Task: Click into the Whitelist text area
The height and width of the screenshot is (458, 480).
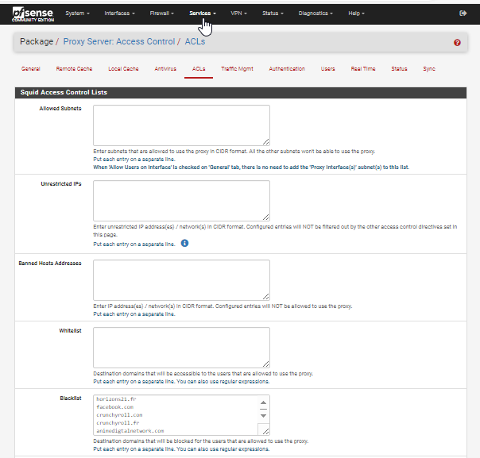Action: tap(181, 347)
